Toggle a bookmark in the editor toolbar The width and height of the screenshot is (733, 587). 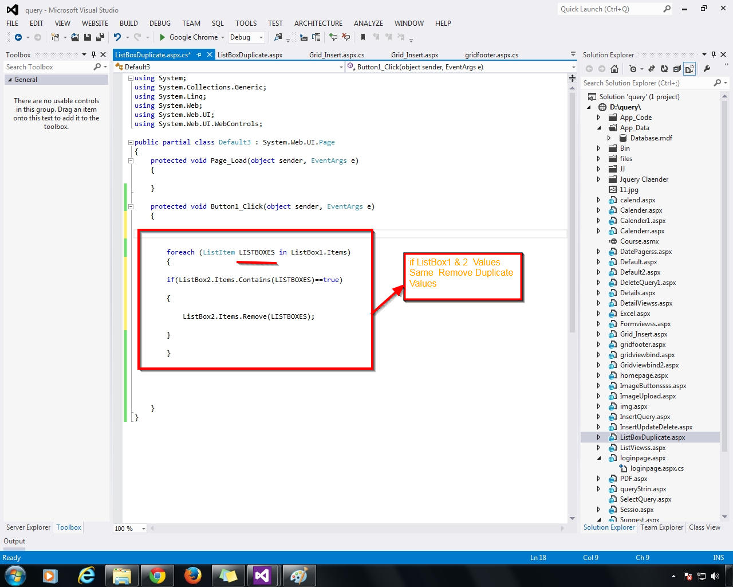[362, 37]
